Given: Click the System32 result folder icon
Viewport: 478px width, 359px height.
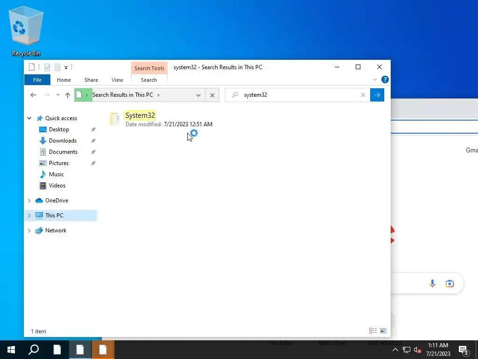Looking at the screenshot, I should [x=115, y=119].
